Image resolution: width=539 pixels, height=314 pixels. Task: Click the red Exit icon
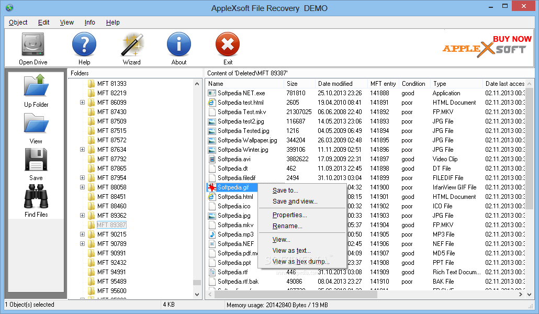(228, 44)
